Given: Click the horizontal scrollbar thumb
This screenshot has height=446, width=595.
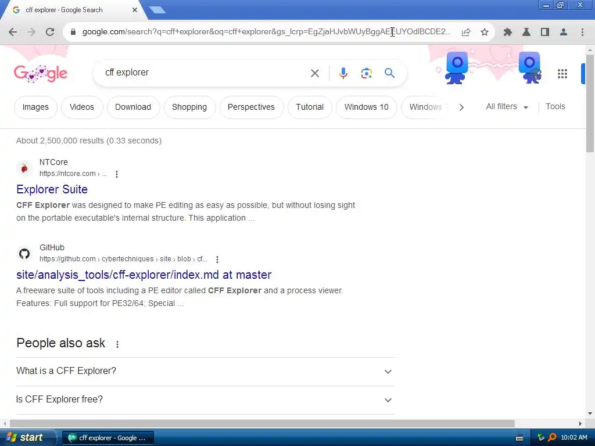Looking at the screenshot, I should coord(262,423).
